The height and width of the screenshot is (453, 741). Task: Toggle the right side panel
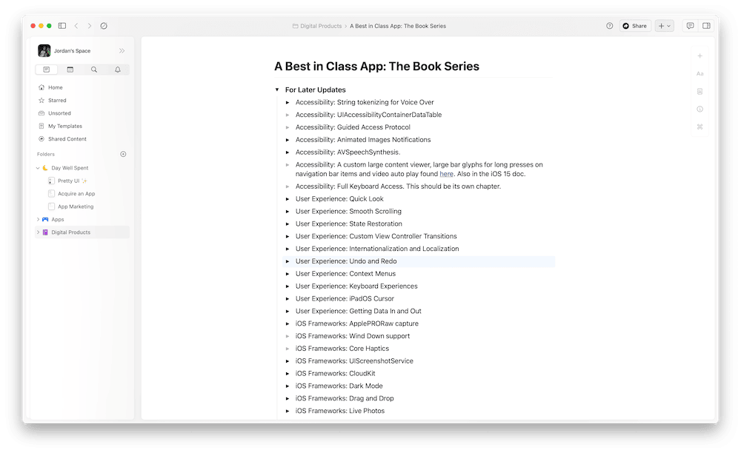click(x=706, y=26)
